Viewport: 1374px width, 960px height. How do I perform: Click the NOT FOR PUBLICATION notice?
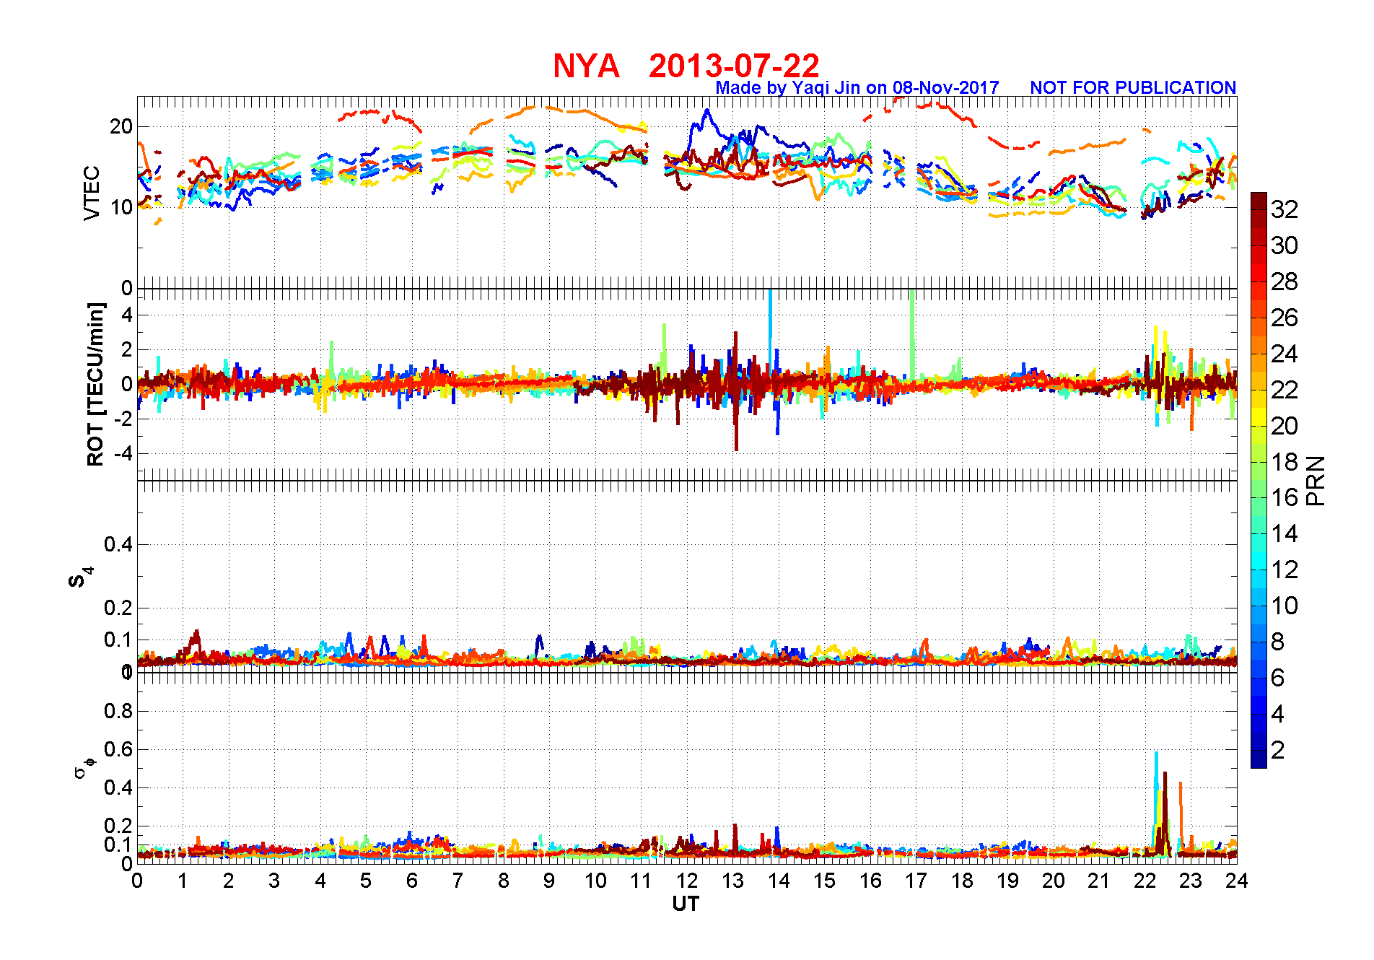[1133, 87]
